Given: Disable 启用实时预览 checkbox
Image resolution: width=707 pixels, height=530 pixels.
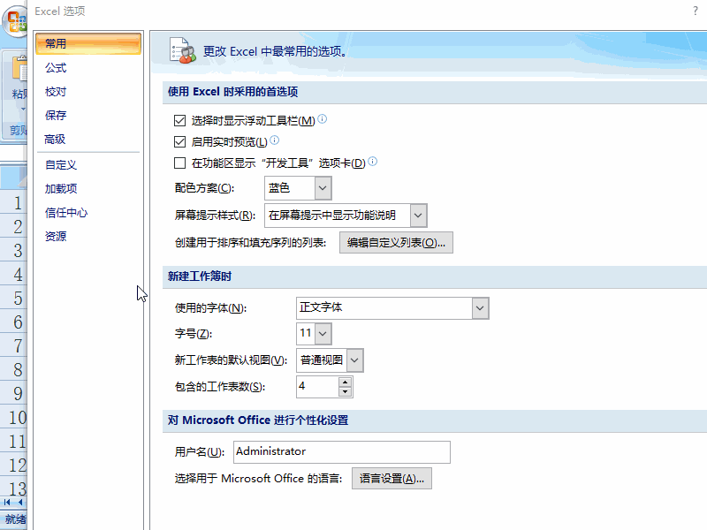Looking at the screenshot, I should pos(180,141).
